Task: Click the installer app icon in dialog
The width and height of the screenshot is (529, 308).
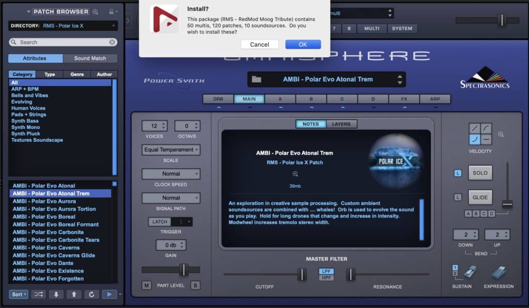Action: tap(165, 19)
